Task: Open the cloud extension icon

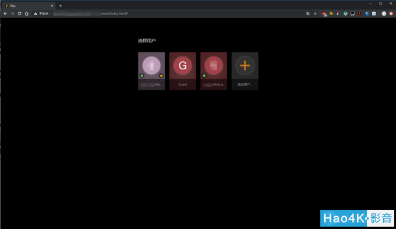Action: (x=374, y=13)
